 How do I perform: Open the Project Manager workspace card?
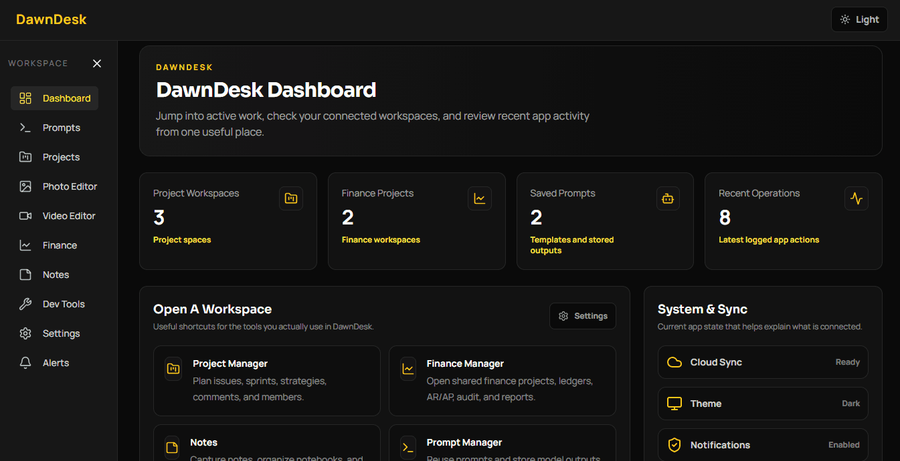coord(267,381)
